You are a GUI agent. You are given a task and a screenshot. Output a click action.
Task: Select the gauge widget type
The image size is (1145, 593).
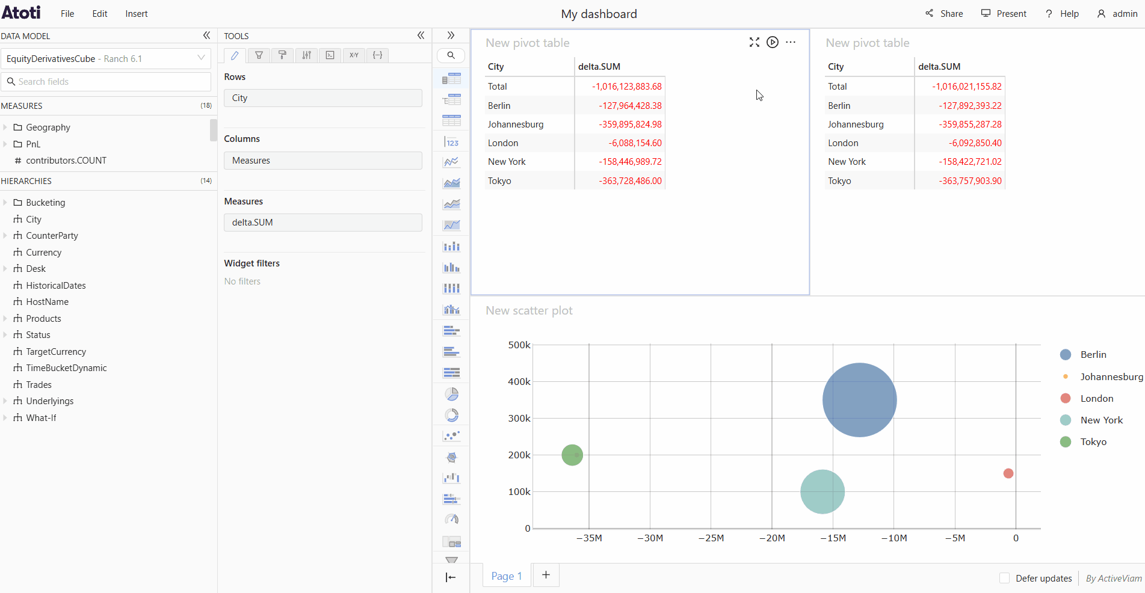[x=452, y=520]
